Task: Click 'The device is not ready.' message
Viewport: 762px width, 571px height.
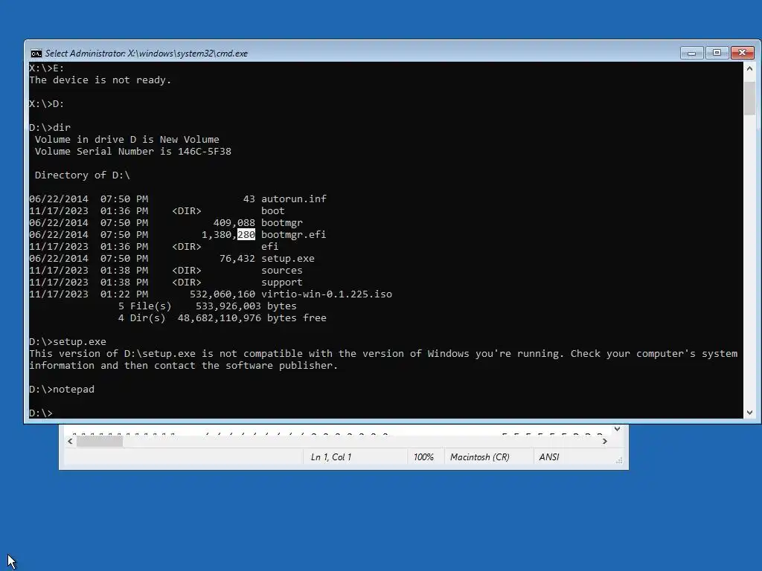Action: click(x=100, y=80)
